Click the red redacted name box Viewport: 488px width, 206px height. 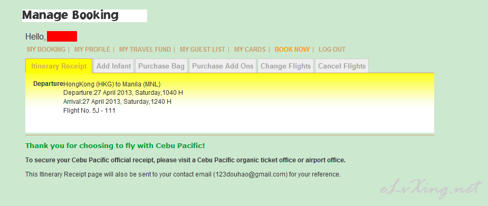pyautogui.click(x=62, y=36)
